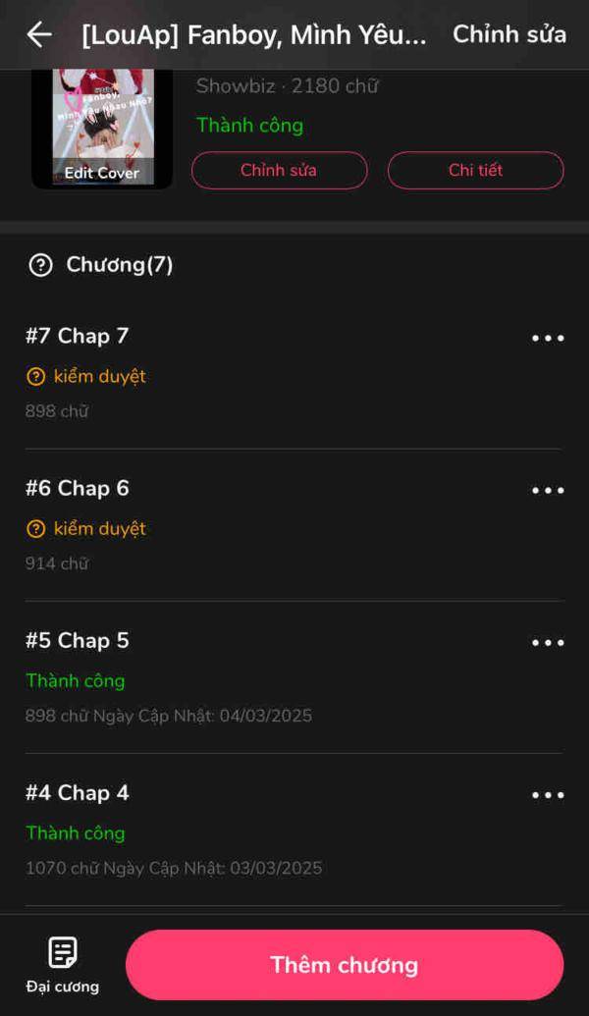Tap kiểm duyệt info icon under Chap 6
Viewport: 589px width, 1016px height.
click(35, 529)
